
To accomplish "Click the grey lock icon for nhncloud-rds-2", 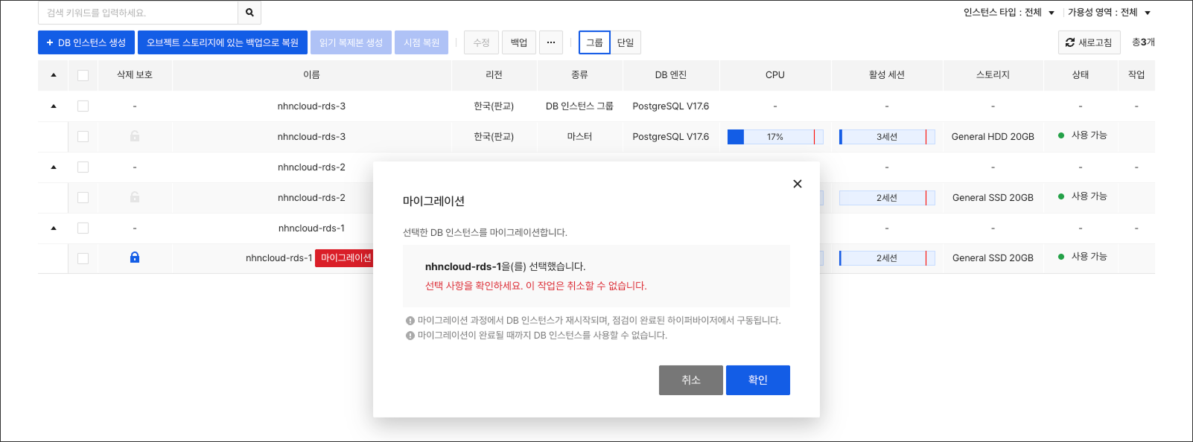I will pyautogui.click(x=135, y=197).
